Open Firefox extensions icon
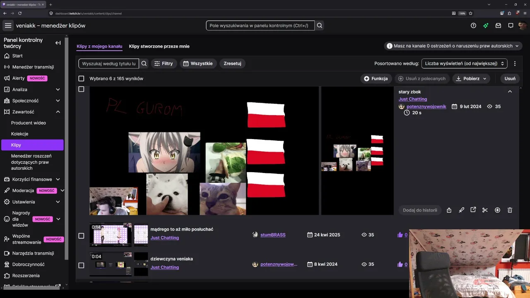The image size is (530, 298). tap(510, 13)
